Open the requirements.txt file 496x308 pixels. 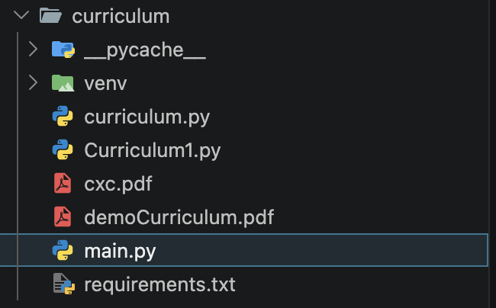point(159,285)
